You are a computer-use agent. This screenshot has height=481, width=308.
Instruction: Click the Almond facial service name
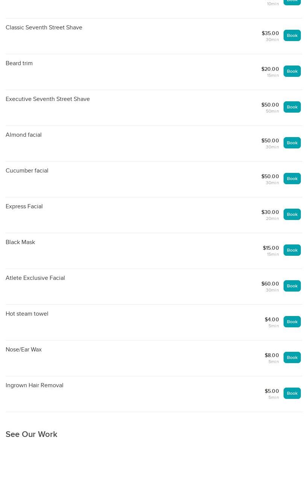(24, 135)
